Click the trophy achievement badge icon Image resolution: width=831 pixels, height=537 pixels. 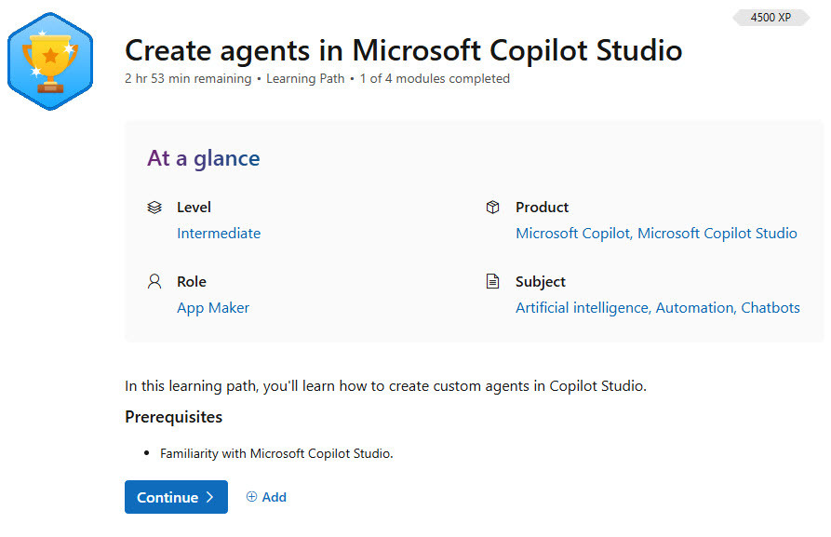[x=50, y=61]
